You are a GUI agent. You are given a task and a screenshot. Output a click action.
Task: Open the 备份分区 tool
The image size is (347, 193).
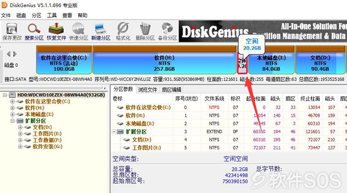168,31
